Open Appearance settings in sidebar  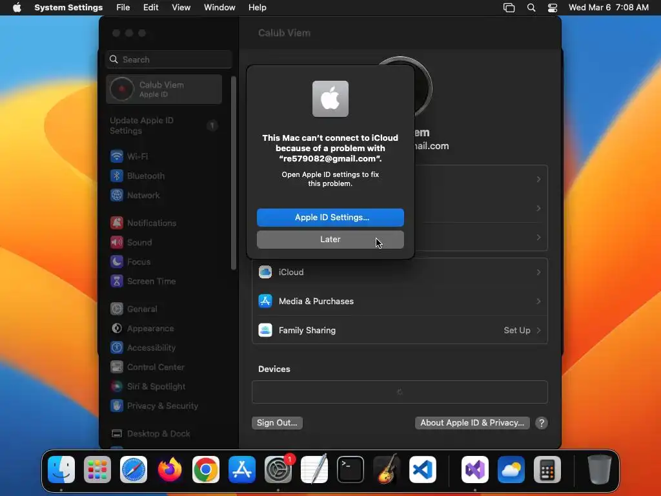(x=164, y=328)
